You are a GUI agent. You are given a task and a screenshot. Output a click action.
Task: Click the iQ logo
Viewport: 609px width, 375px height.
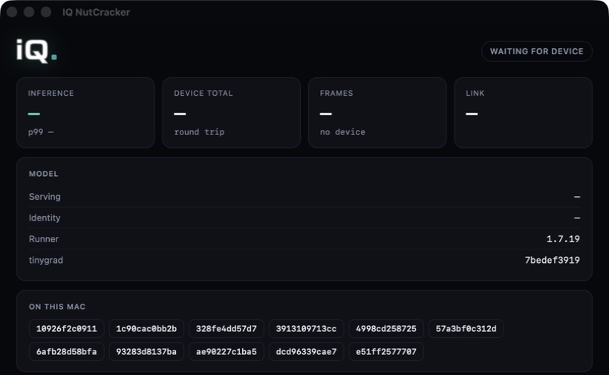click(x=36, y=50)
